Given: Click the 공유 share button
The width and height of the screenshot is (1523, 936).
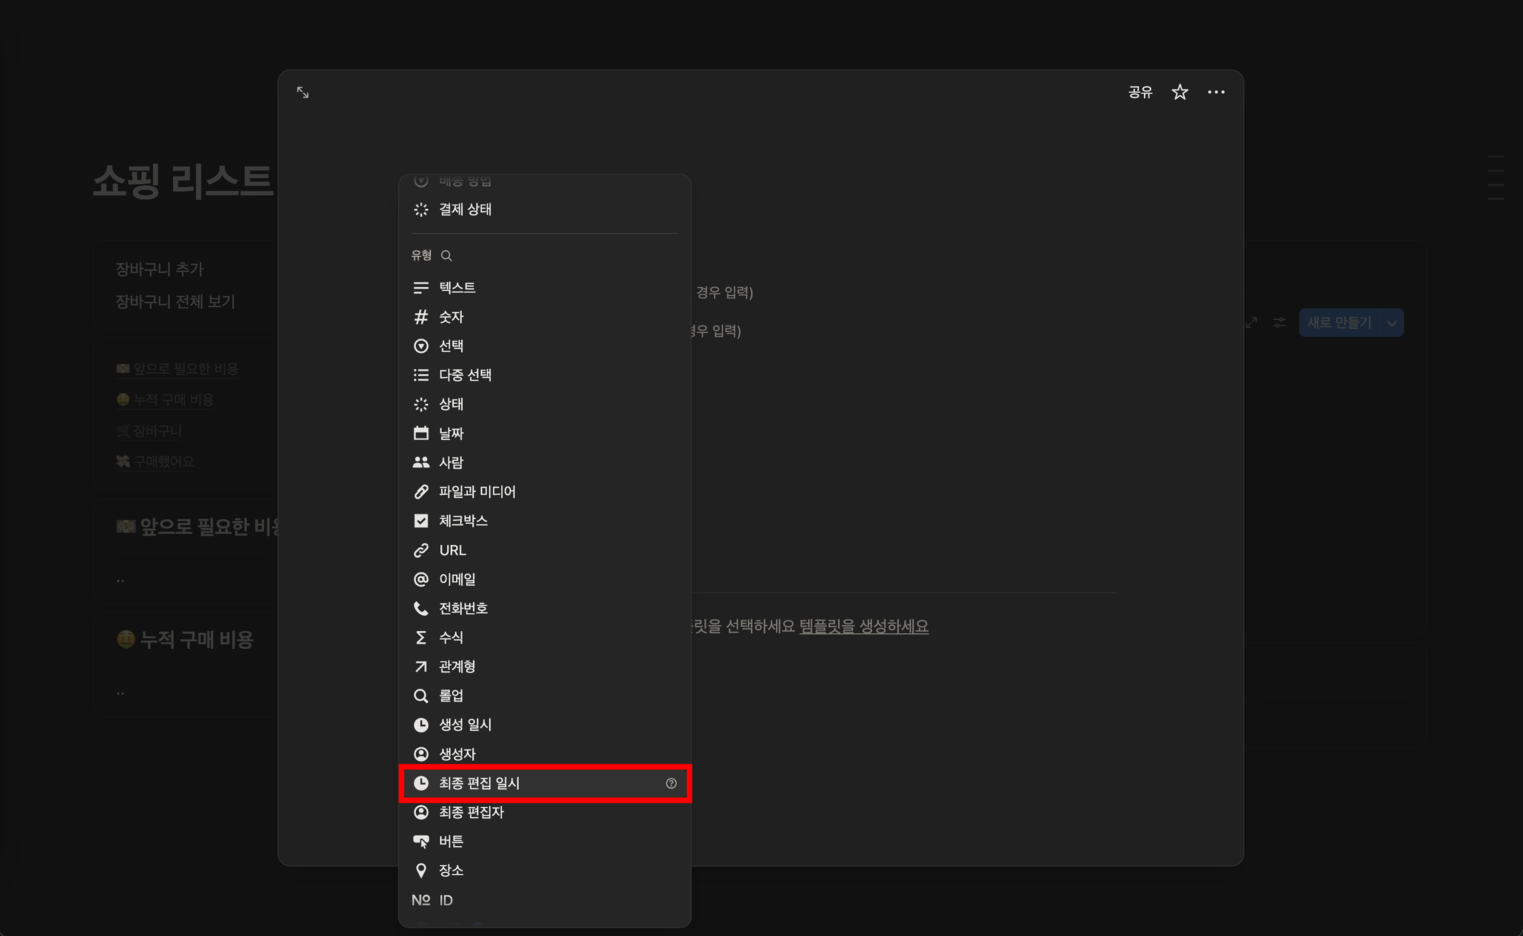Looking at the screenshot, I should [1139, 92].
